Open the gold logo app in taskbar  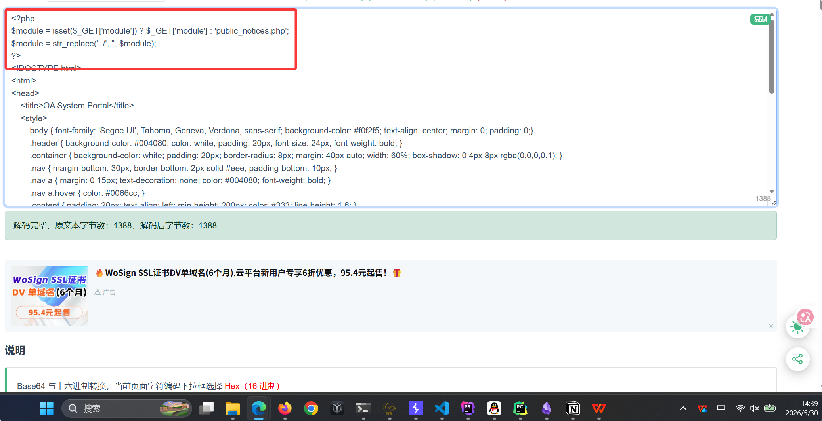point(390,408)
